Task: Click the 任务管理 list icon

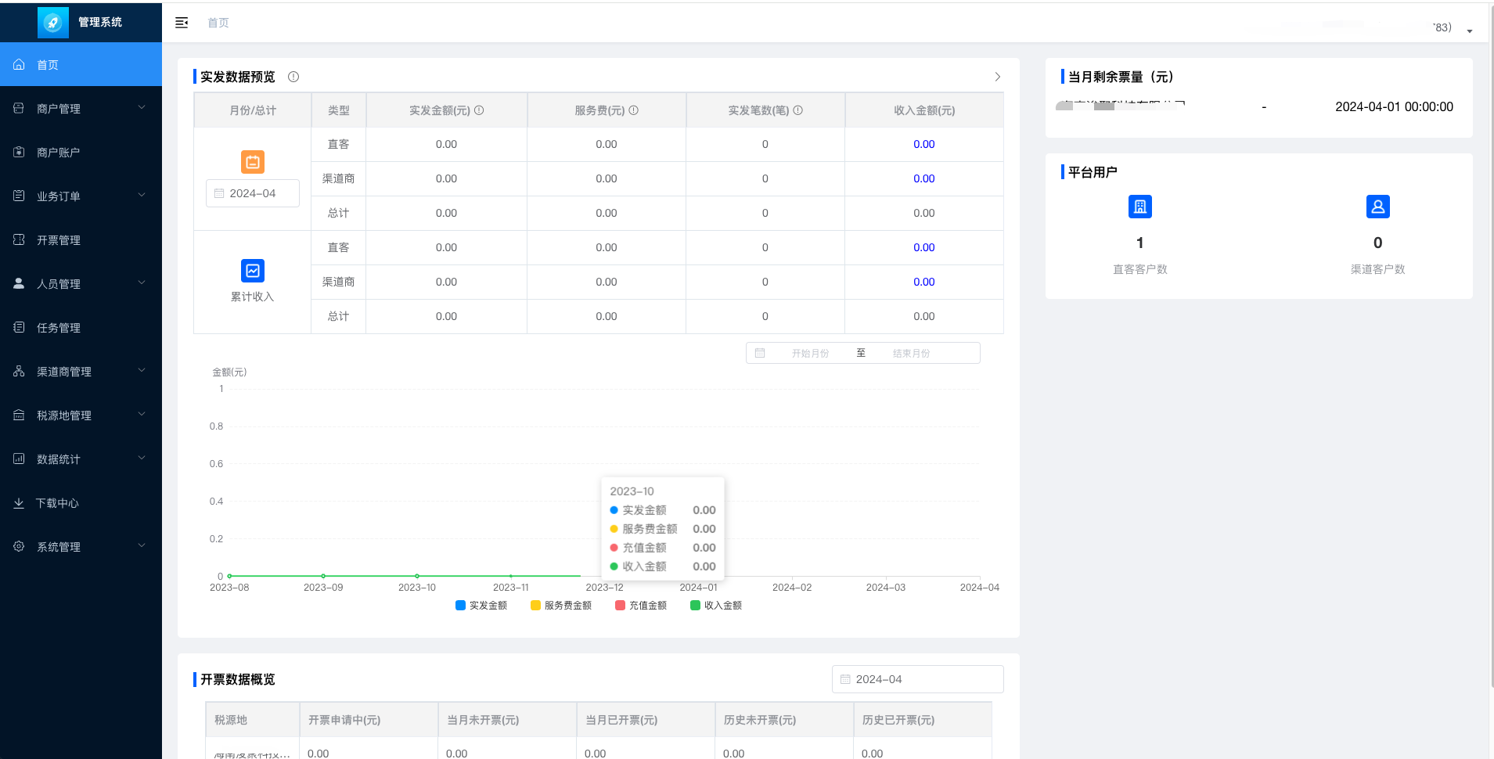Action: click(19, 327)
